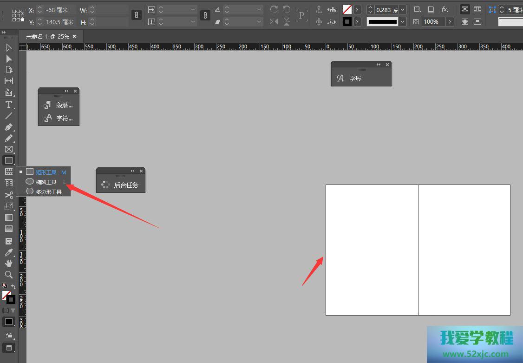Open the stroke weight dropdown

(x=402, y=10)
